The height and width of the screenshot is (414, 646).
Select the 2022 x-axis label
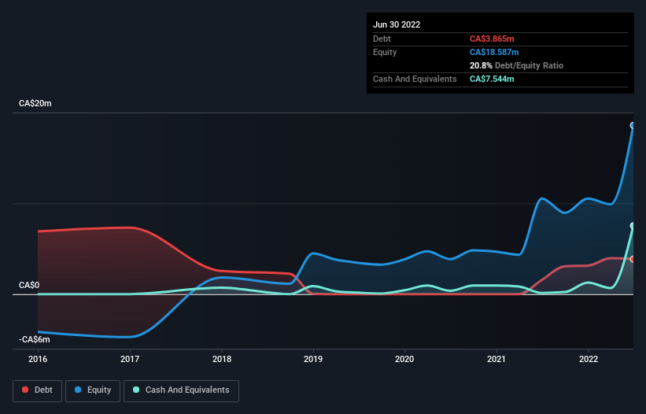point(589,359)
